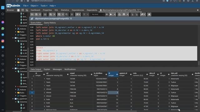Viewport: 200px width, 112px height.
Task: Click the Copy toolbar icon
Action: [59, 15]
